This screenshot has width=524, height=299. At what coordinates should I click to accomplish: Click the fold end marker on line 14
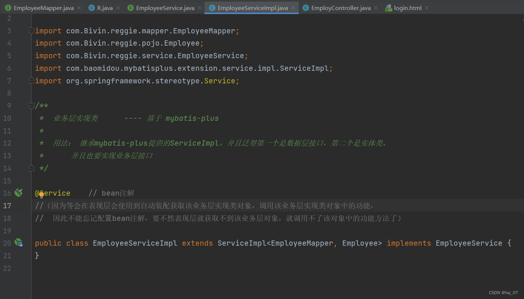tap(32, 168)
